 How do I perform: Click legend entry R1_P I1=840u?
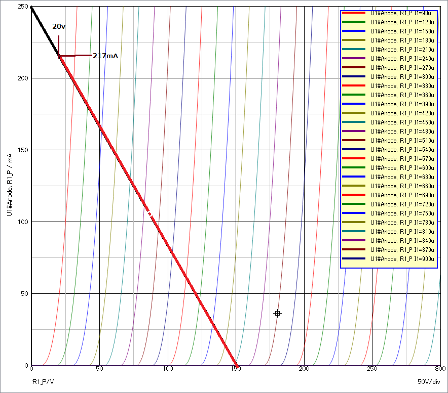tap(388, 241)
